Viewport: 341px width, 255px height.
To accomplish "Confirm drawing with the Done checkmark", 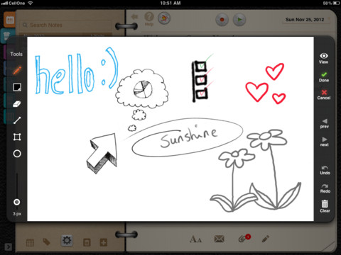I will [x=324, y=77].
